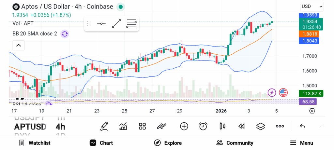The image size is (334, 150).
Task: Open the Community section
Action: click(235, 143)
